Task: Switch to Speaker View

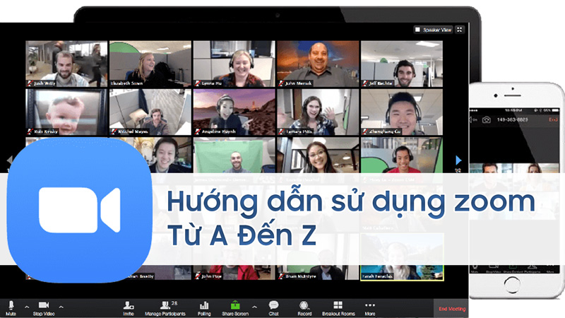Action: click(433, 30)
